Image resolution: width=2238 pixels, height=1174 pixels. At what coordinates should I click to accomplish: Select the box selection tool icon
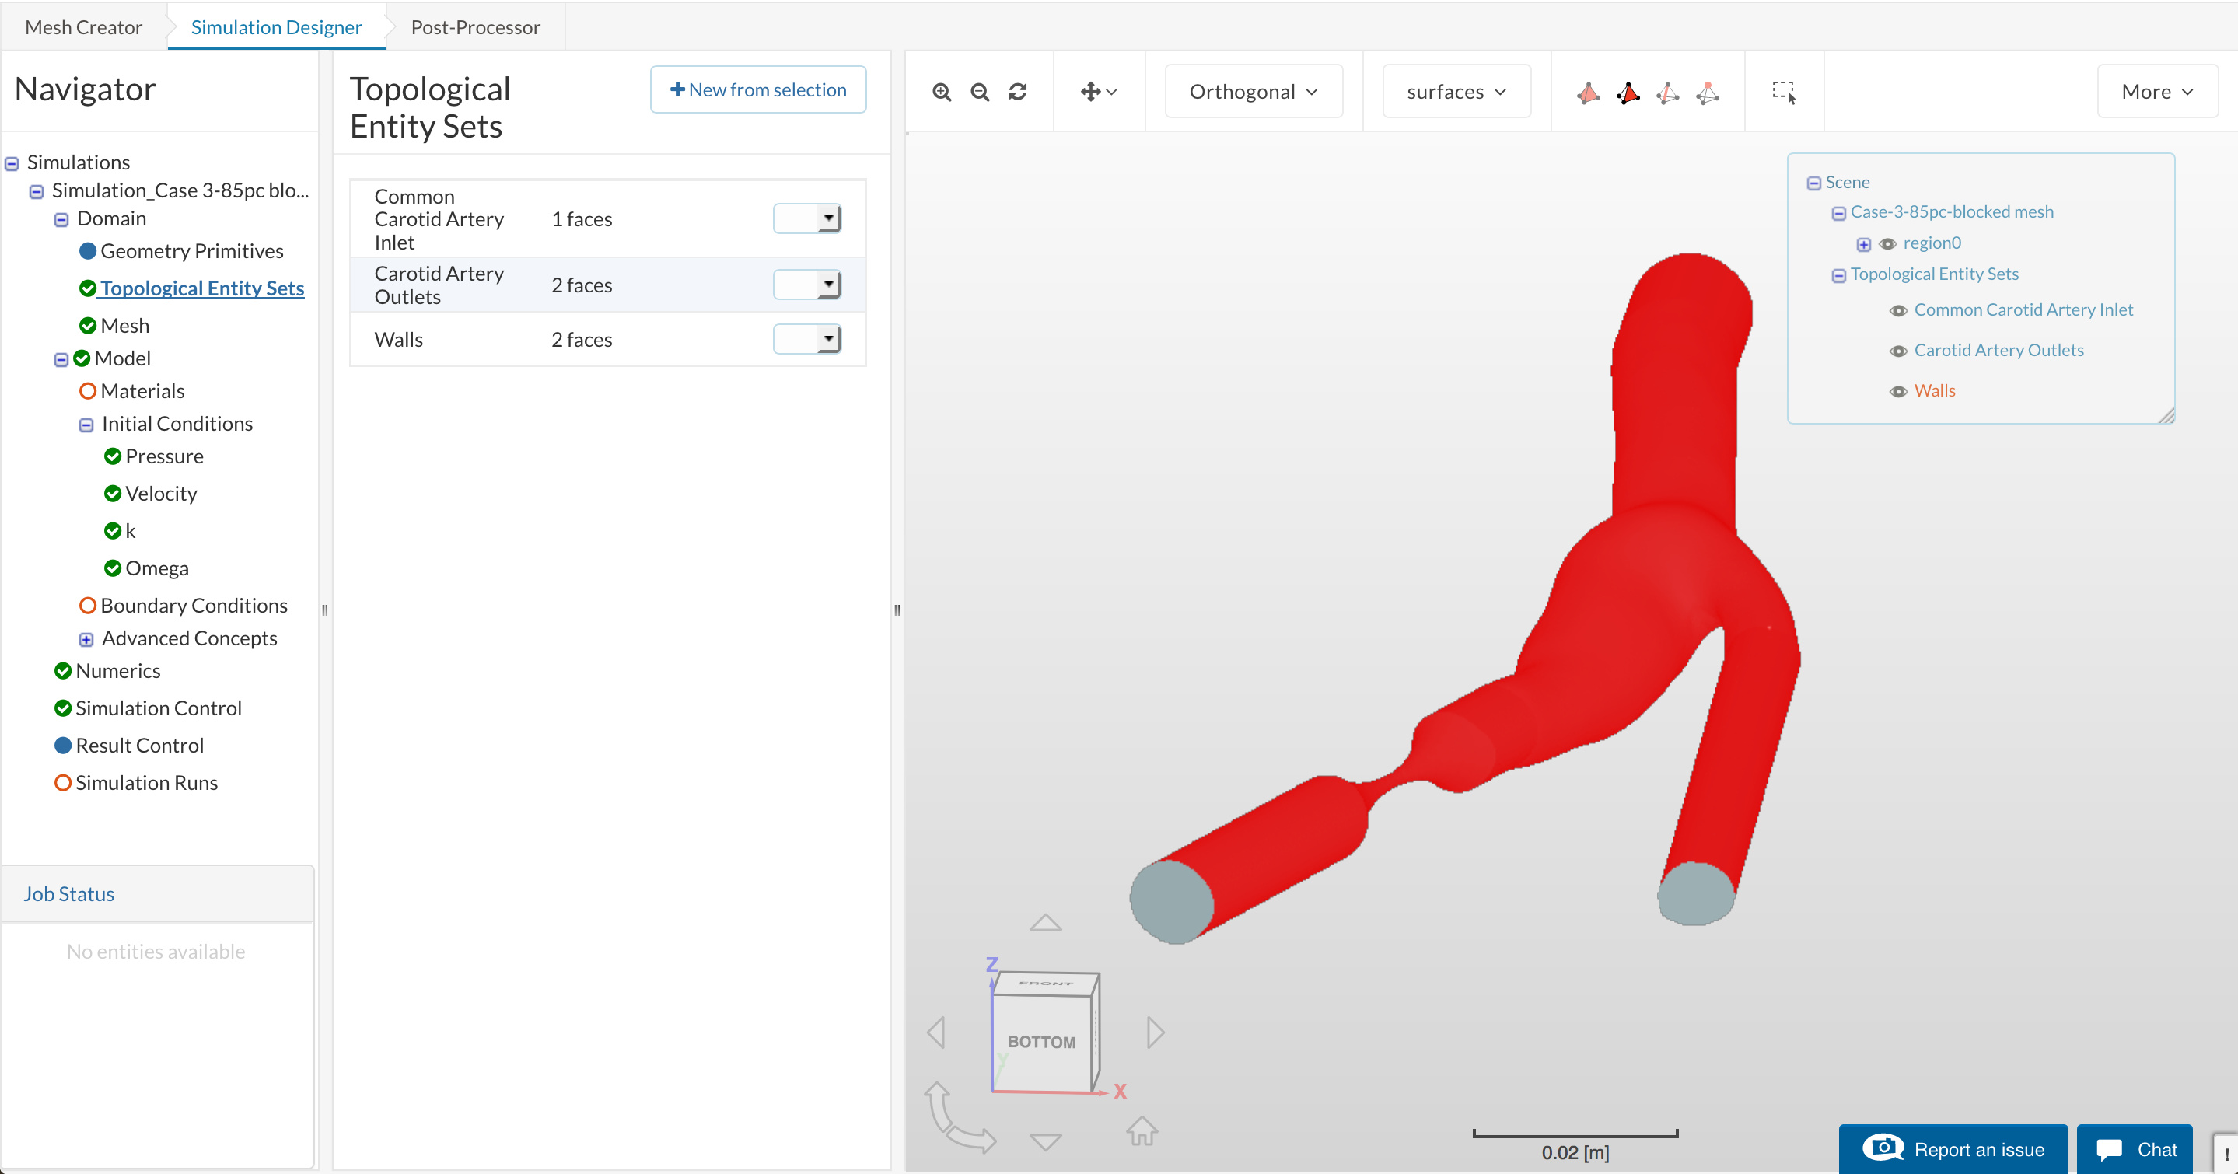(1784, 92)
